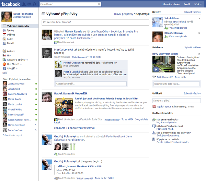Click Přidat komentář on Social City post
Image resolution: width=206 pixels, height=181 pixels.
112,120
